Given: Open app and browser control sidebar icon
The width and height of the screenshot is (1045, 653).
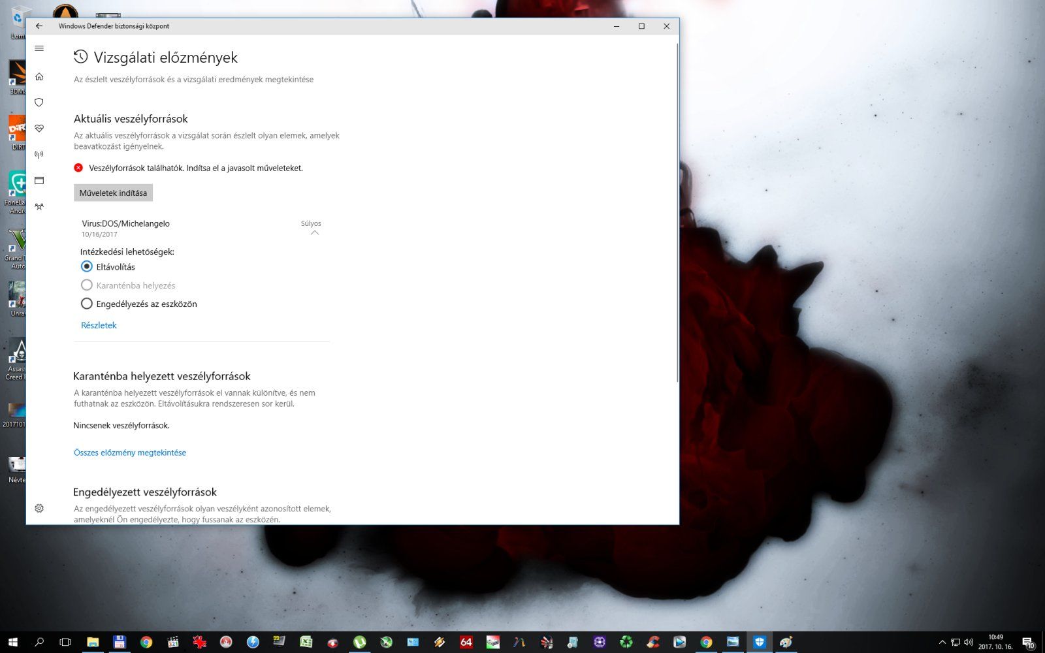Looking at the screenshot, I should pos(39,181).
